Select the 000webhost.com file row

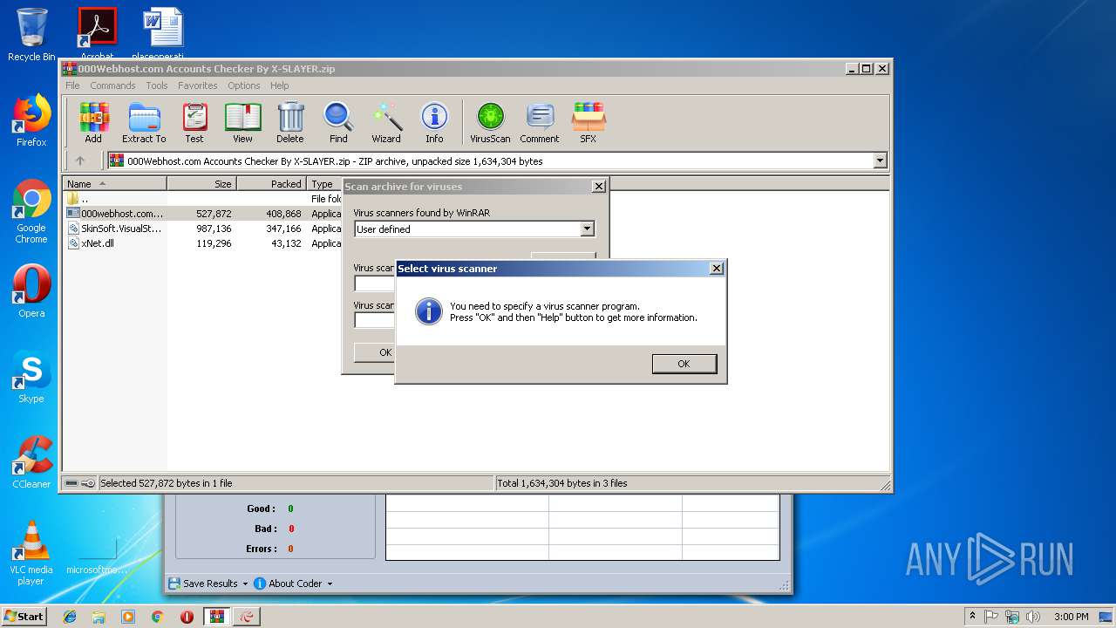(x=202, y=214)
